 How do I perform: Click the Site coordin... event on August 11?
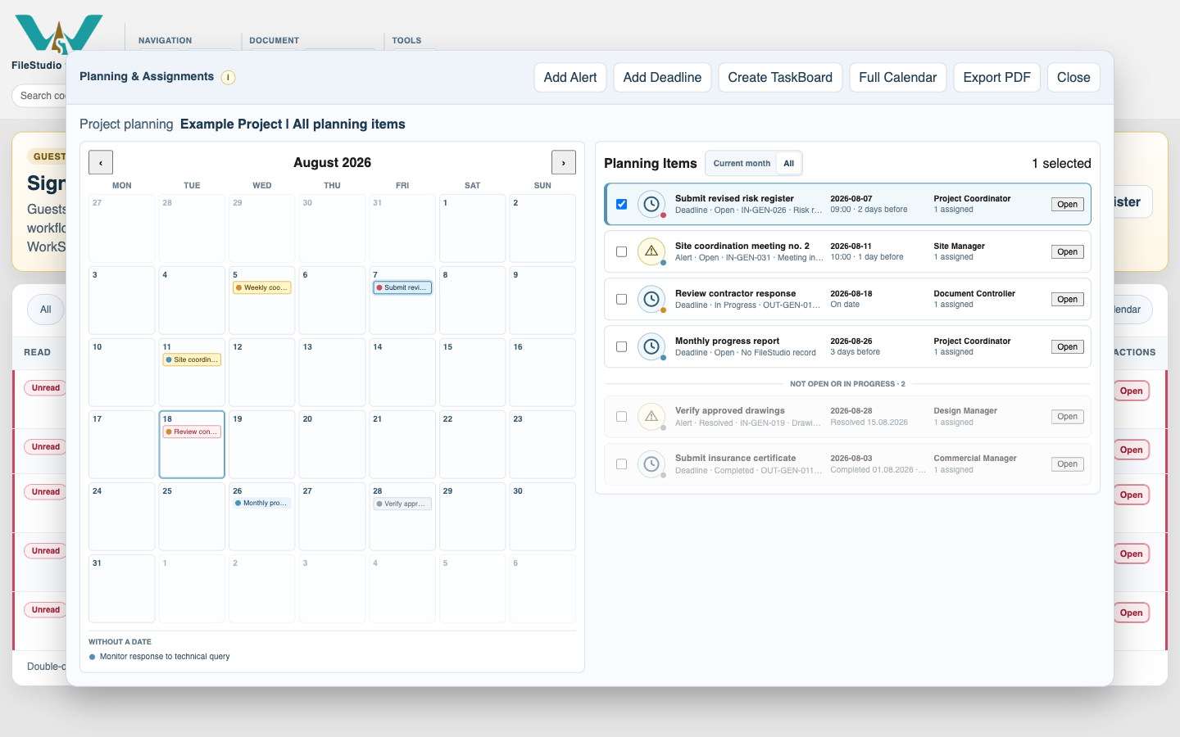192,359
